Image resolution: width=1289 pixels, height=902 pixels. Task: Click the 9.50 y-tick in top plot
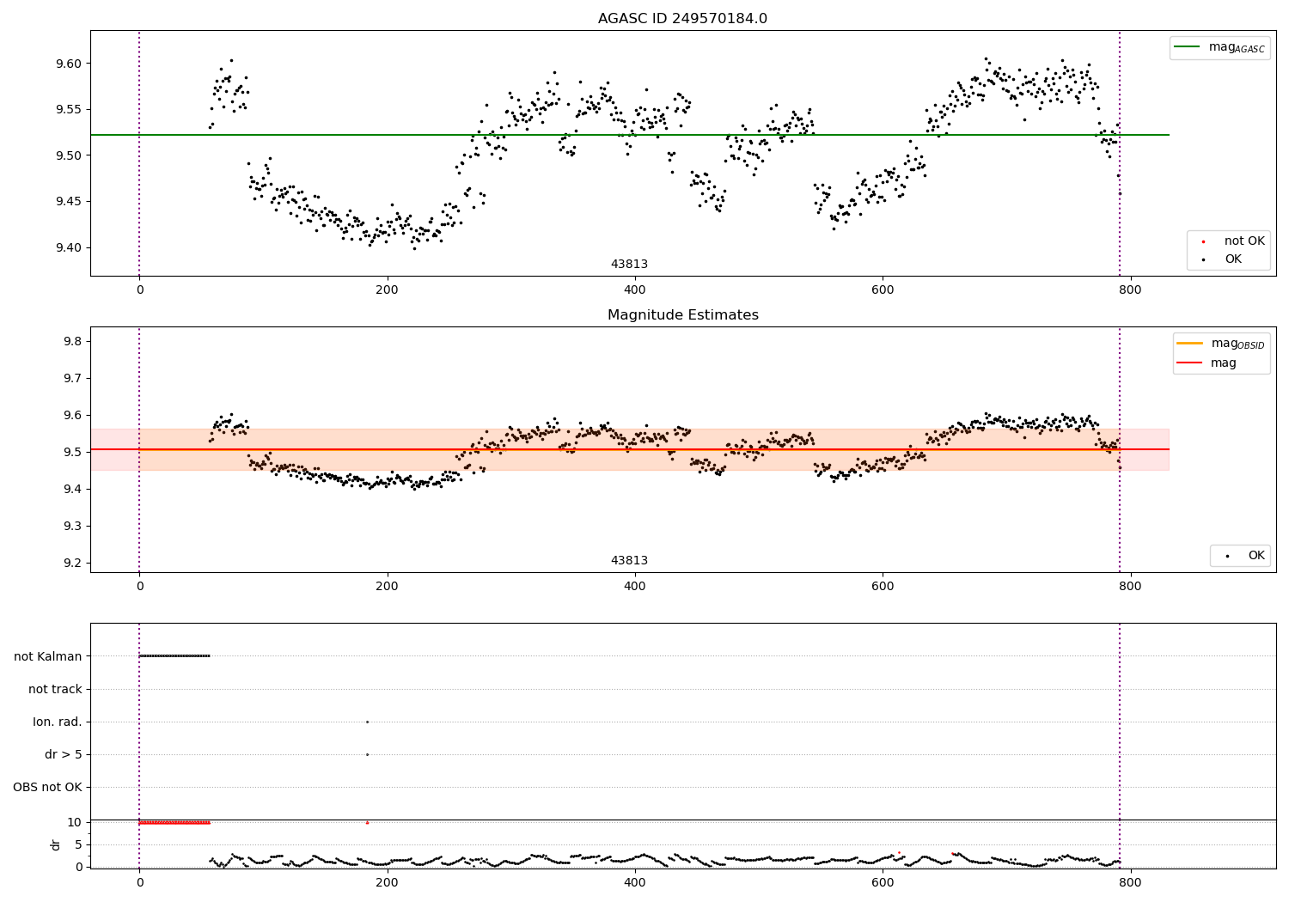pos(69,155)
